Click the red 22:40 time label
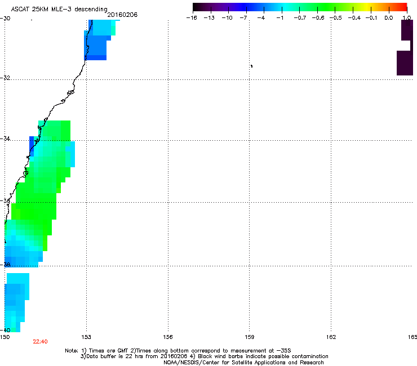This screenshot has width=417, height=366. [x=40, y=342]
